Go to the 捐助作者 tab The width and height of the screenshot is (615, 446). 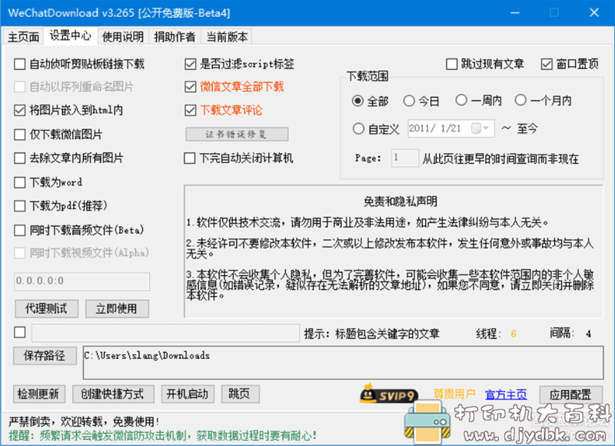click(175, 37)
